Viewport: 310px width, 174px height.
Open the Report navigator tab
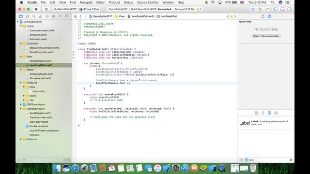[67, 16]
